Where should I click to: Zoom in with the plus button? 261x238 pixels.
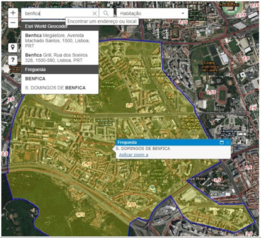(13, 13)
